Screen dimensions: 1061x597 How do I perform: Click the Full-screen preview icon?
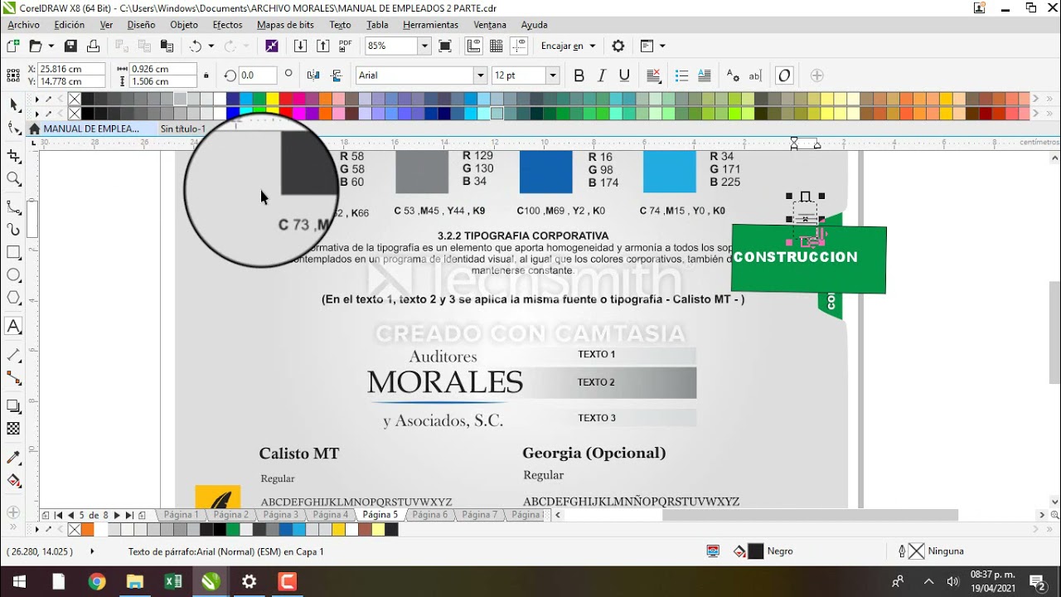(445, 46)
